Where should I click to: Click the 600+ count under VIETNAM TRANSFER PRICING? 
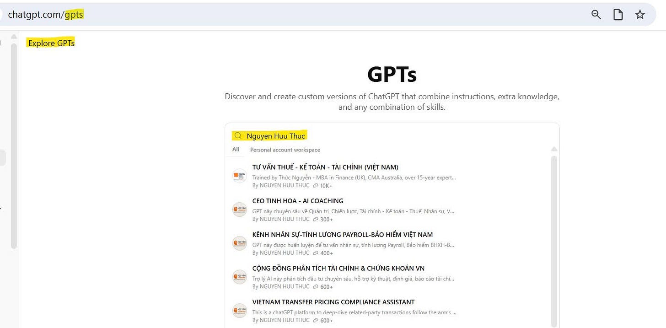[x=323, y=321]
